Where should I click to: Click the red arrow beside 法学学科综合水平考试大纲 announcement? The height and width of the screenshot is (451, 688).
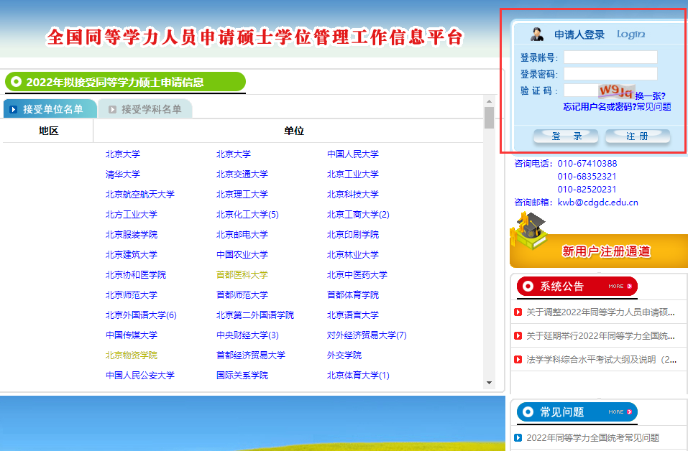(518, 359)
